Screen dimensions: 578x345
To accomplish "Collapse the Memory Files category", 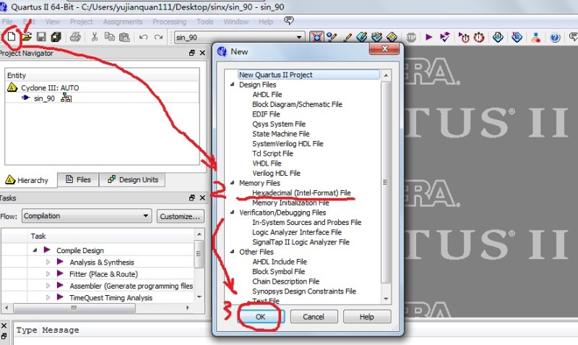I will (x=233, y=184).
